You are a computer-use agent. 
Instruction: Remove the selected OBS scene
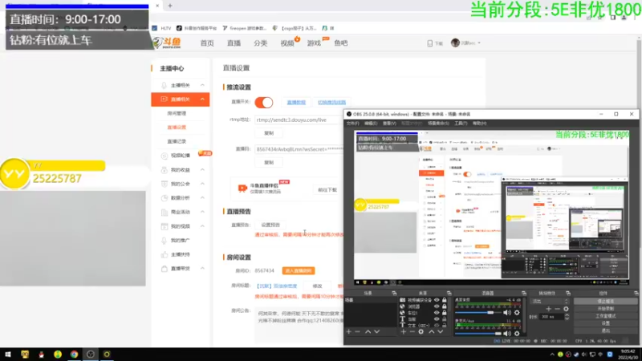pyautogui.click(x=357, y=331)
